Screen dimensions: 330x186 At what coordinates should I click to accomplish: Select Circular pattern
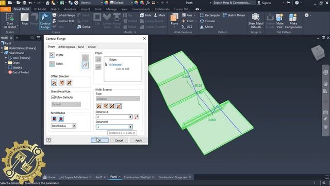[x=207, y=21]
